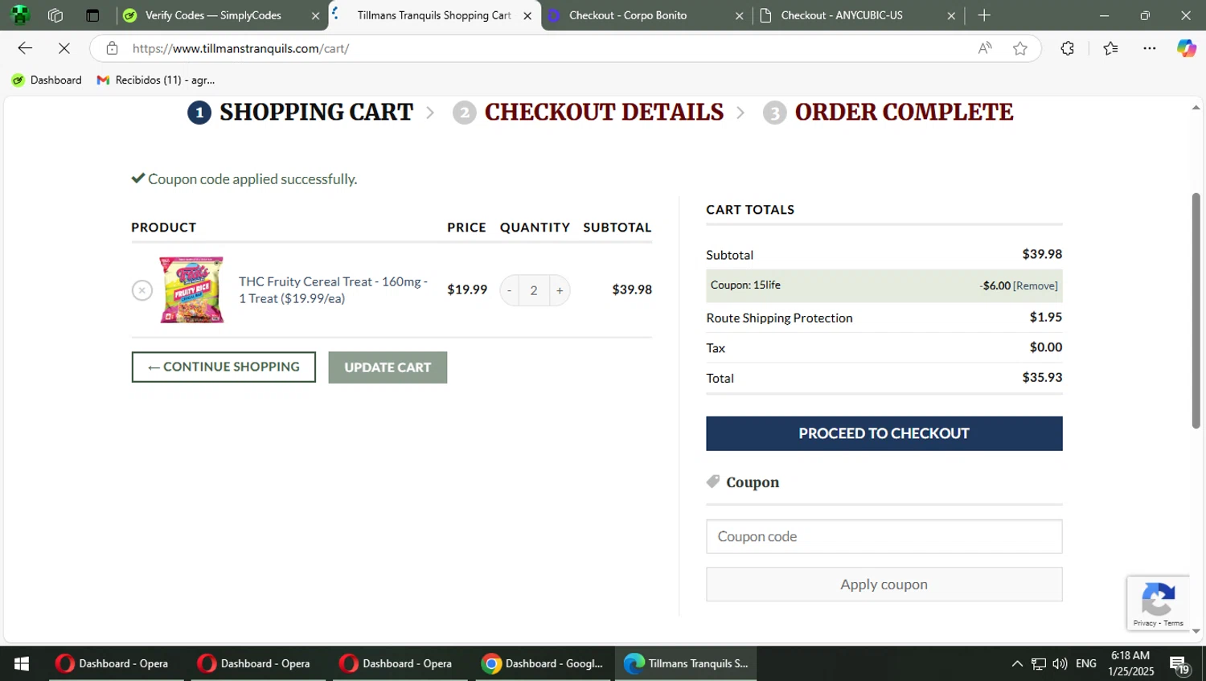Open browser Extensions menu

coord(1068,48)
